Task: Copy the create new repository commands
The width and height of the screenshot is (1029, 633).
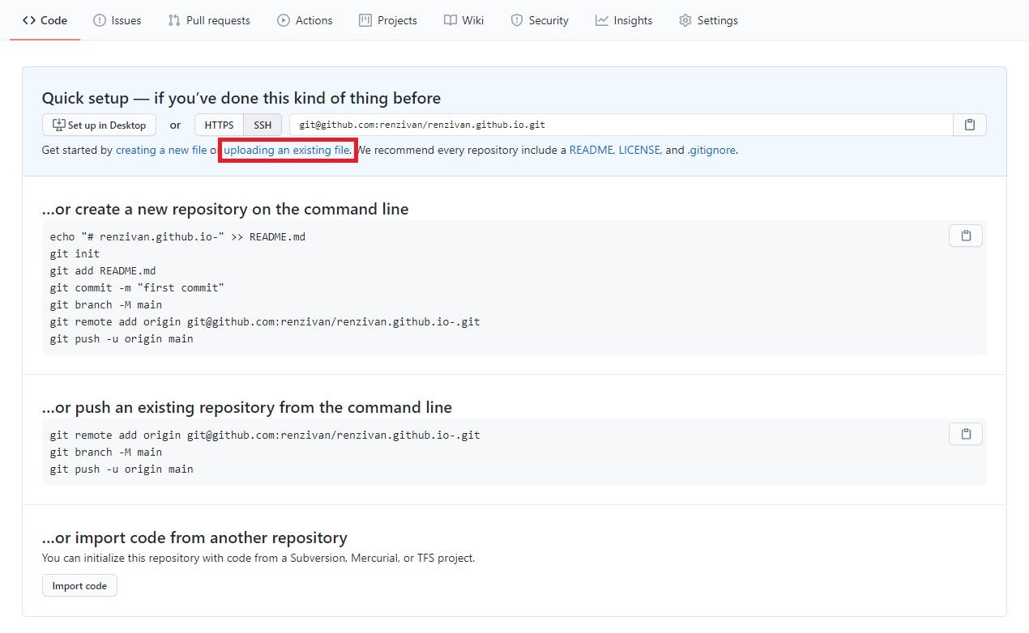Action: [x=966, y=236]
